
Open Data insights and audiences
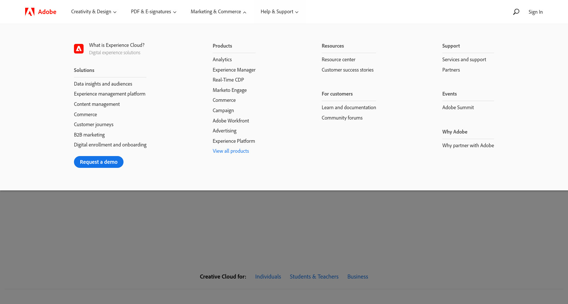(x=103, y=84)
